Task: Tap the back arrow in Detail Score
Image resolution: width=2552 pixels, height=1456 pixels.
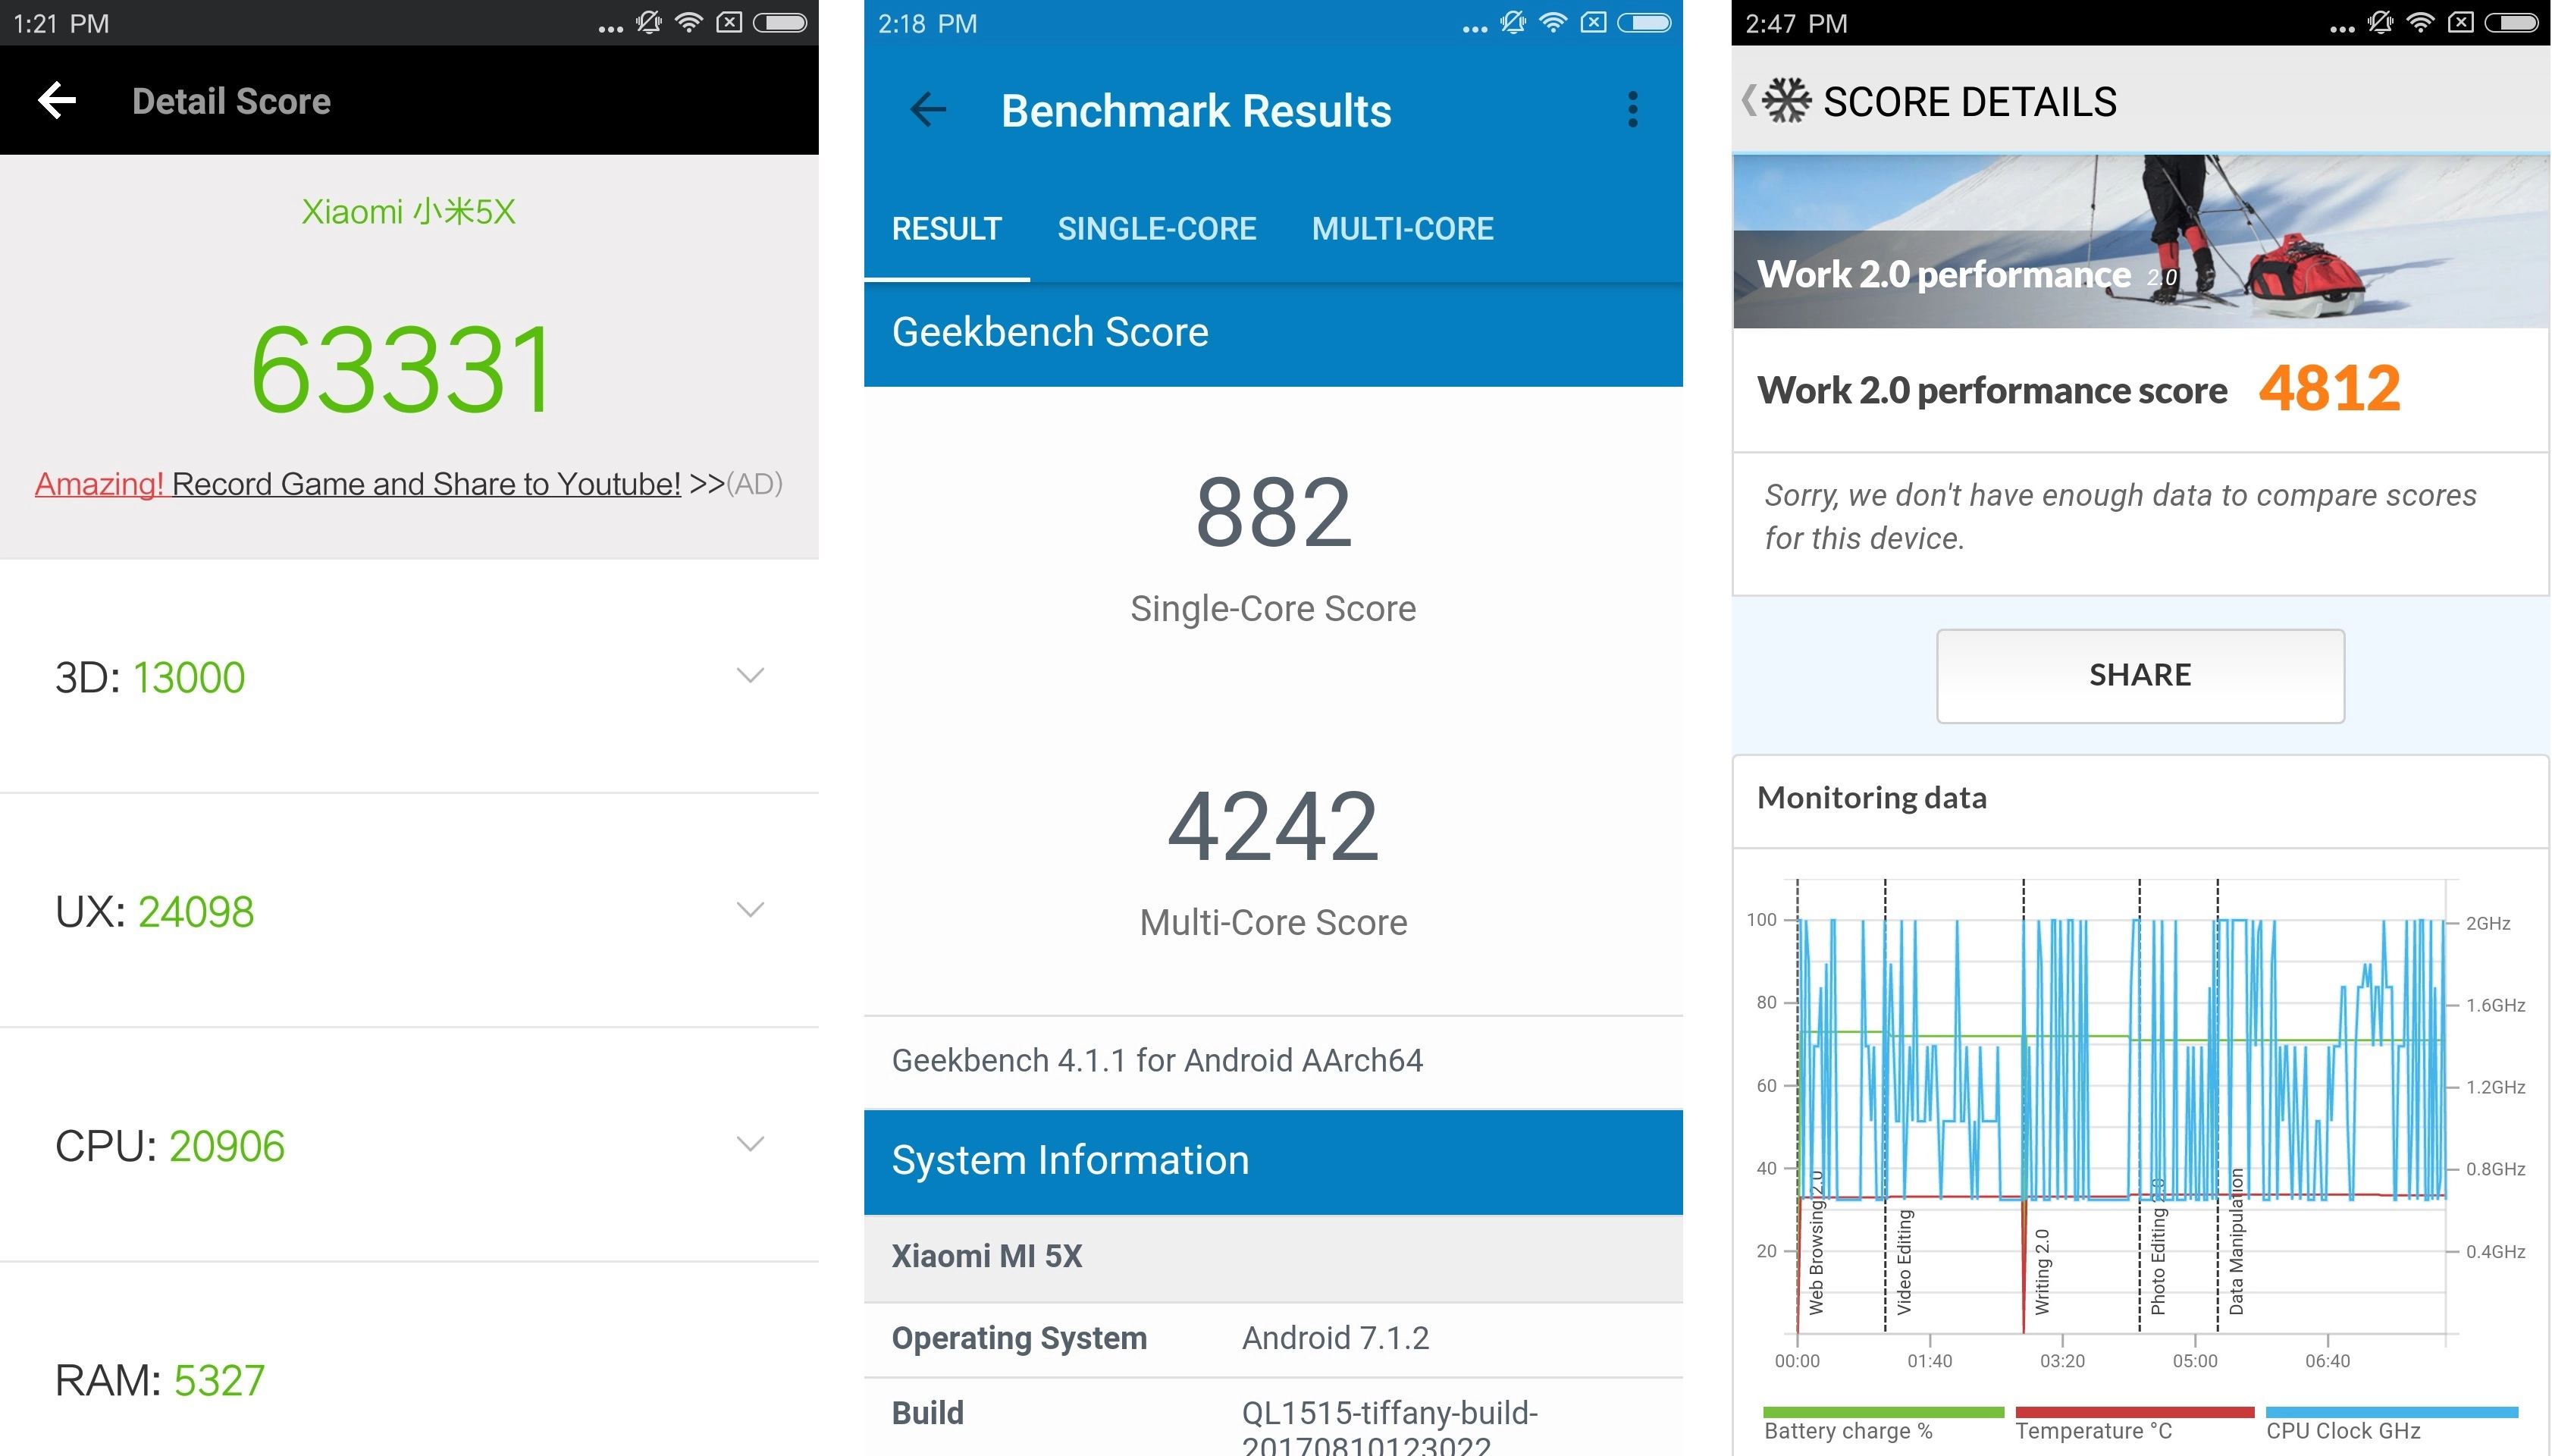Action: [57, 100]
